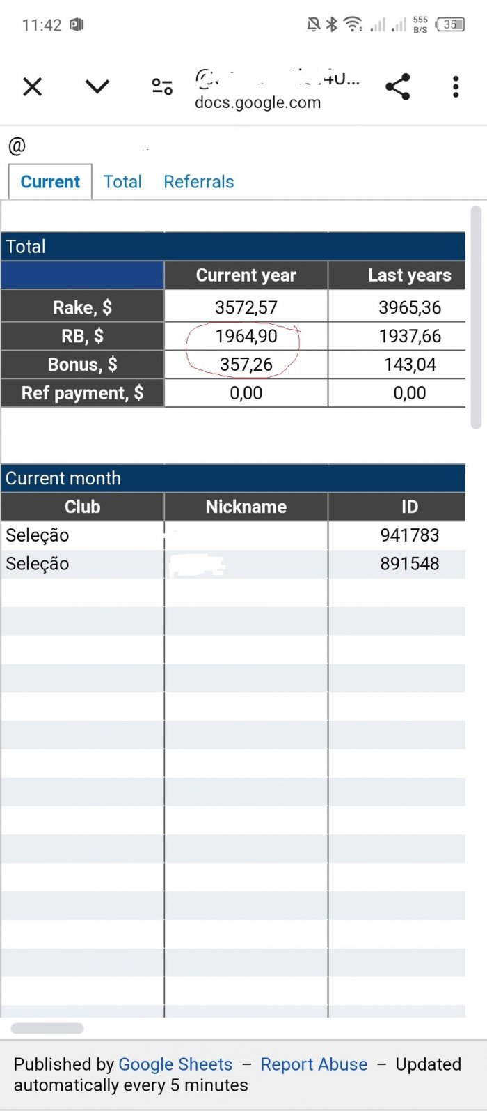The height and width of the screenshot is (1111, 487).
Task: Tap the Current month header bar
Action: (x=233, y=478)
